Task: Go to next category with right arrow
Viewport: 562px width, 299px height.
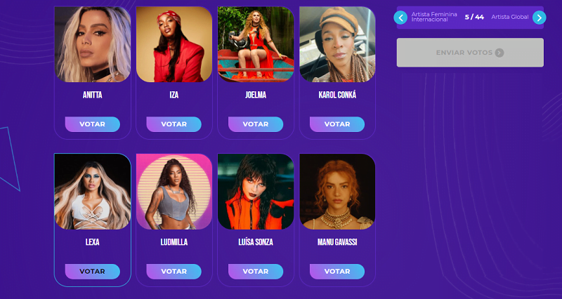Action: click(539, 18)
